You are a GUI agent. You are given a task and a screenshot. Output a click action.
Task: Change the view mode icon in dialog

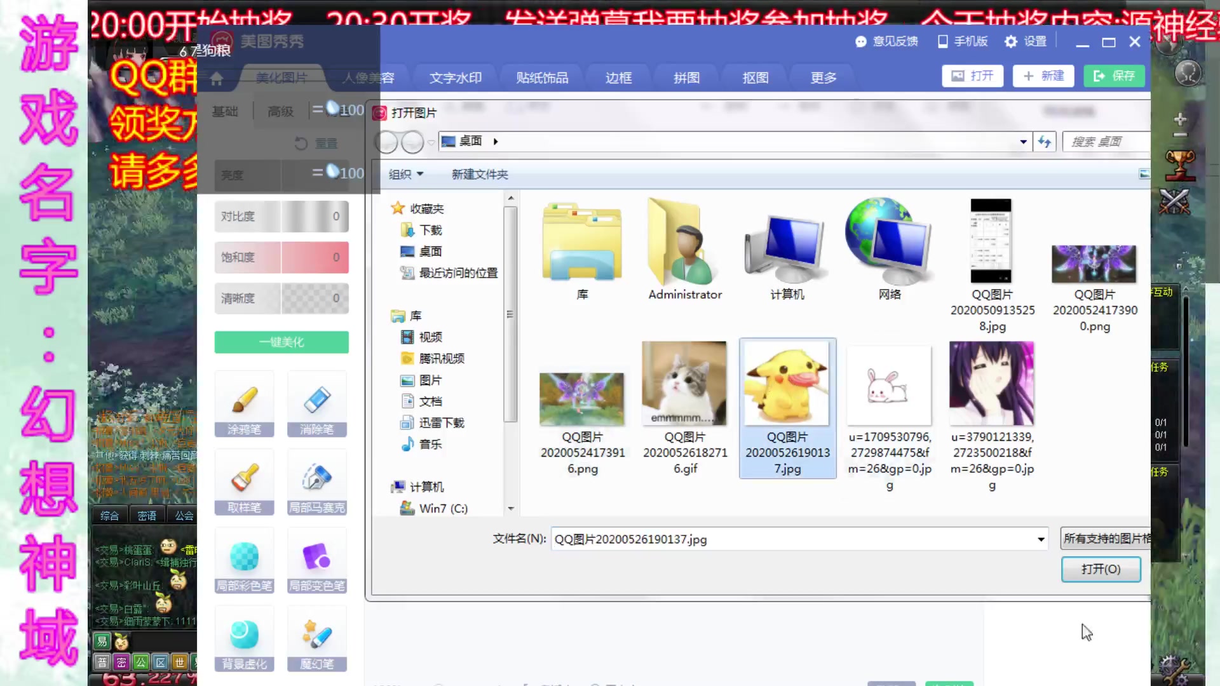point(1144,174)
